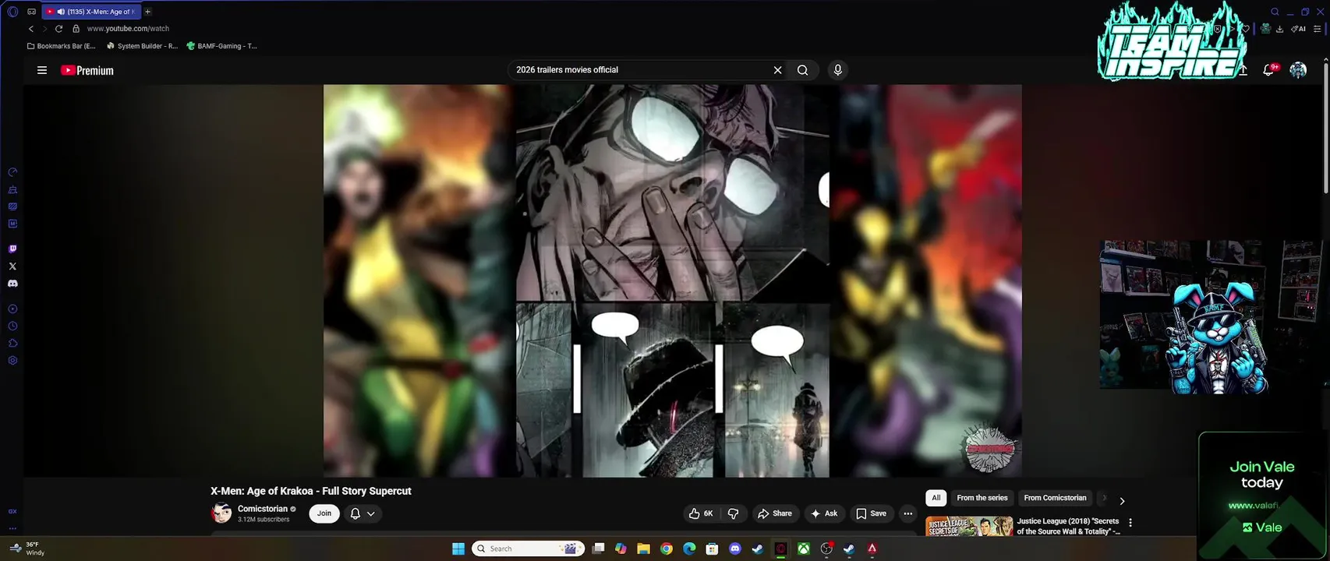The image size is (1330, 561).
Task: Go to YouTube Premium home logo
Action: (87, 70)
